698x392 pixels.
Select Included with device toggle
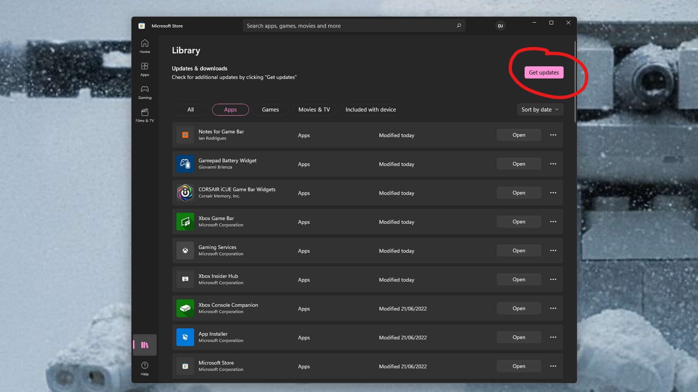click(370, 109)
